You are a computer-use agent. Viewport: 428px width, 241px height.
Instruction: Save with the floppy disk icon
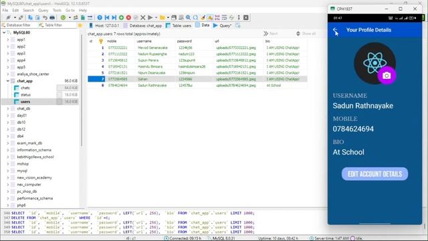174,17
